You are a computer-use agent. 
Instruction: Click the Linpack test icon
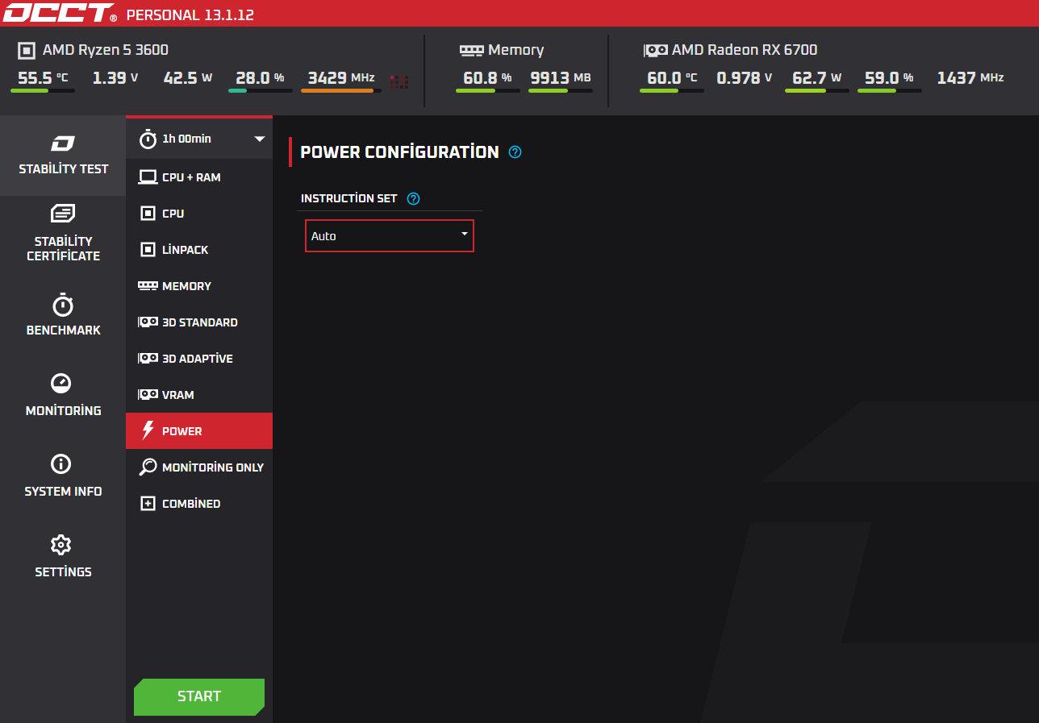point(148,250)
